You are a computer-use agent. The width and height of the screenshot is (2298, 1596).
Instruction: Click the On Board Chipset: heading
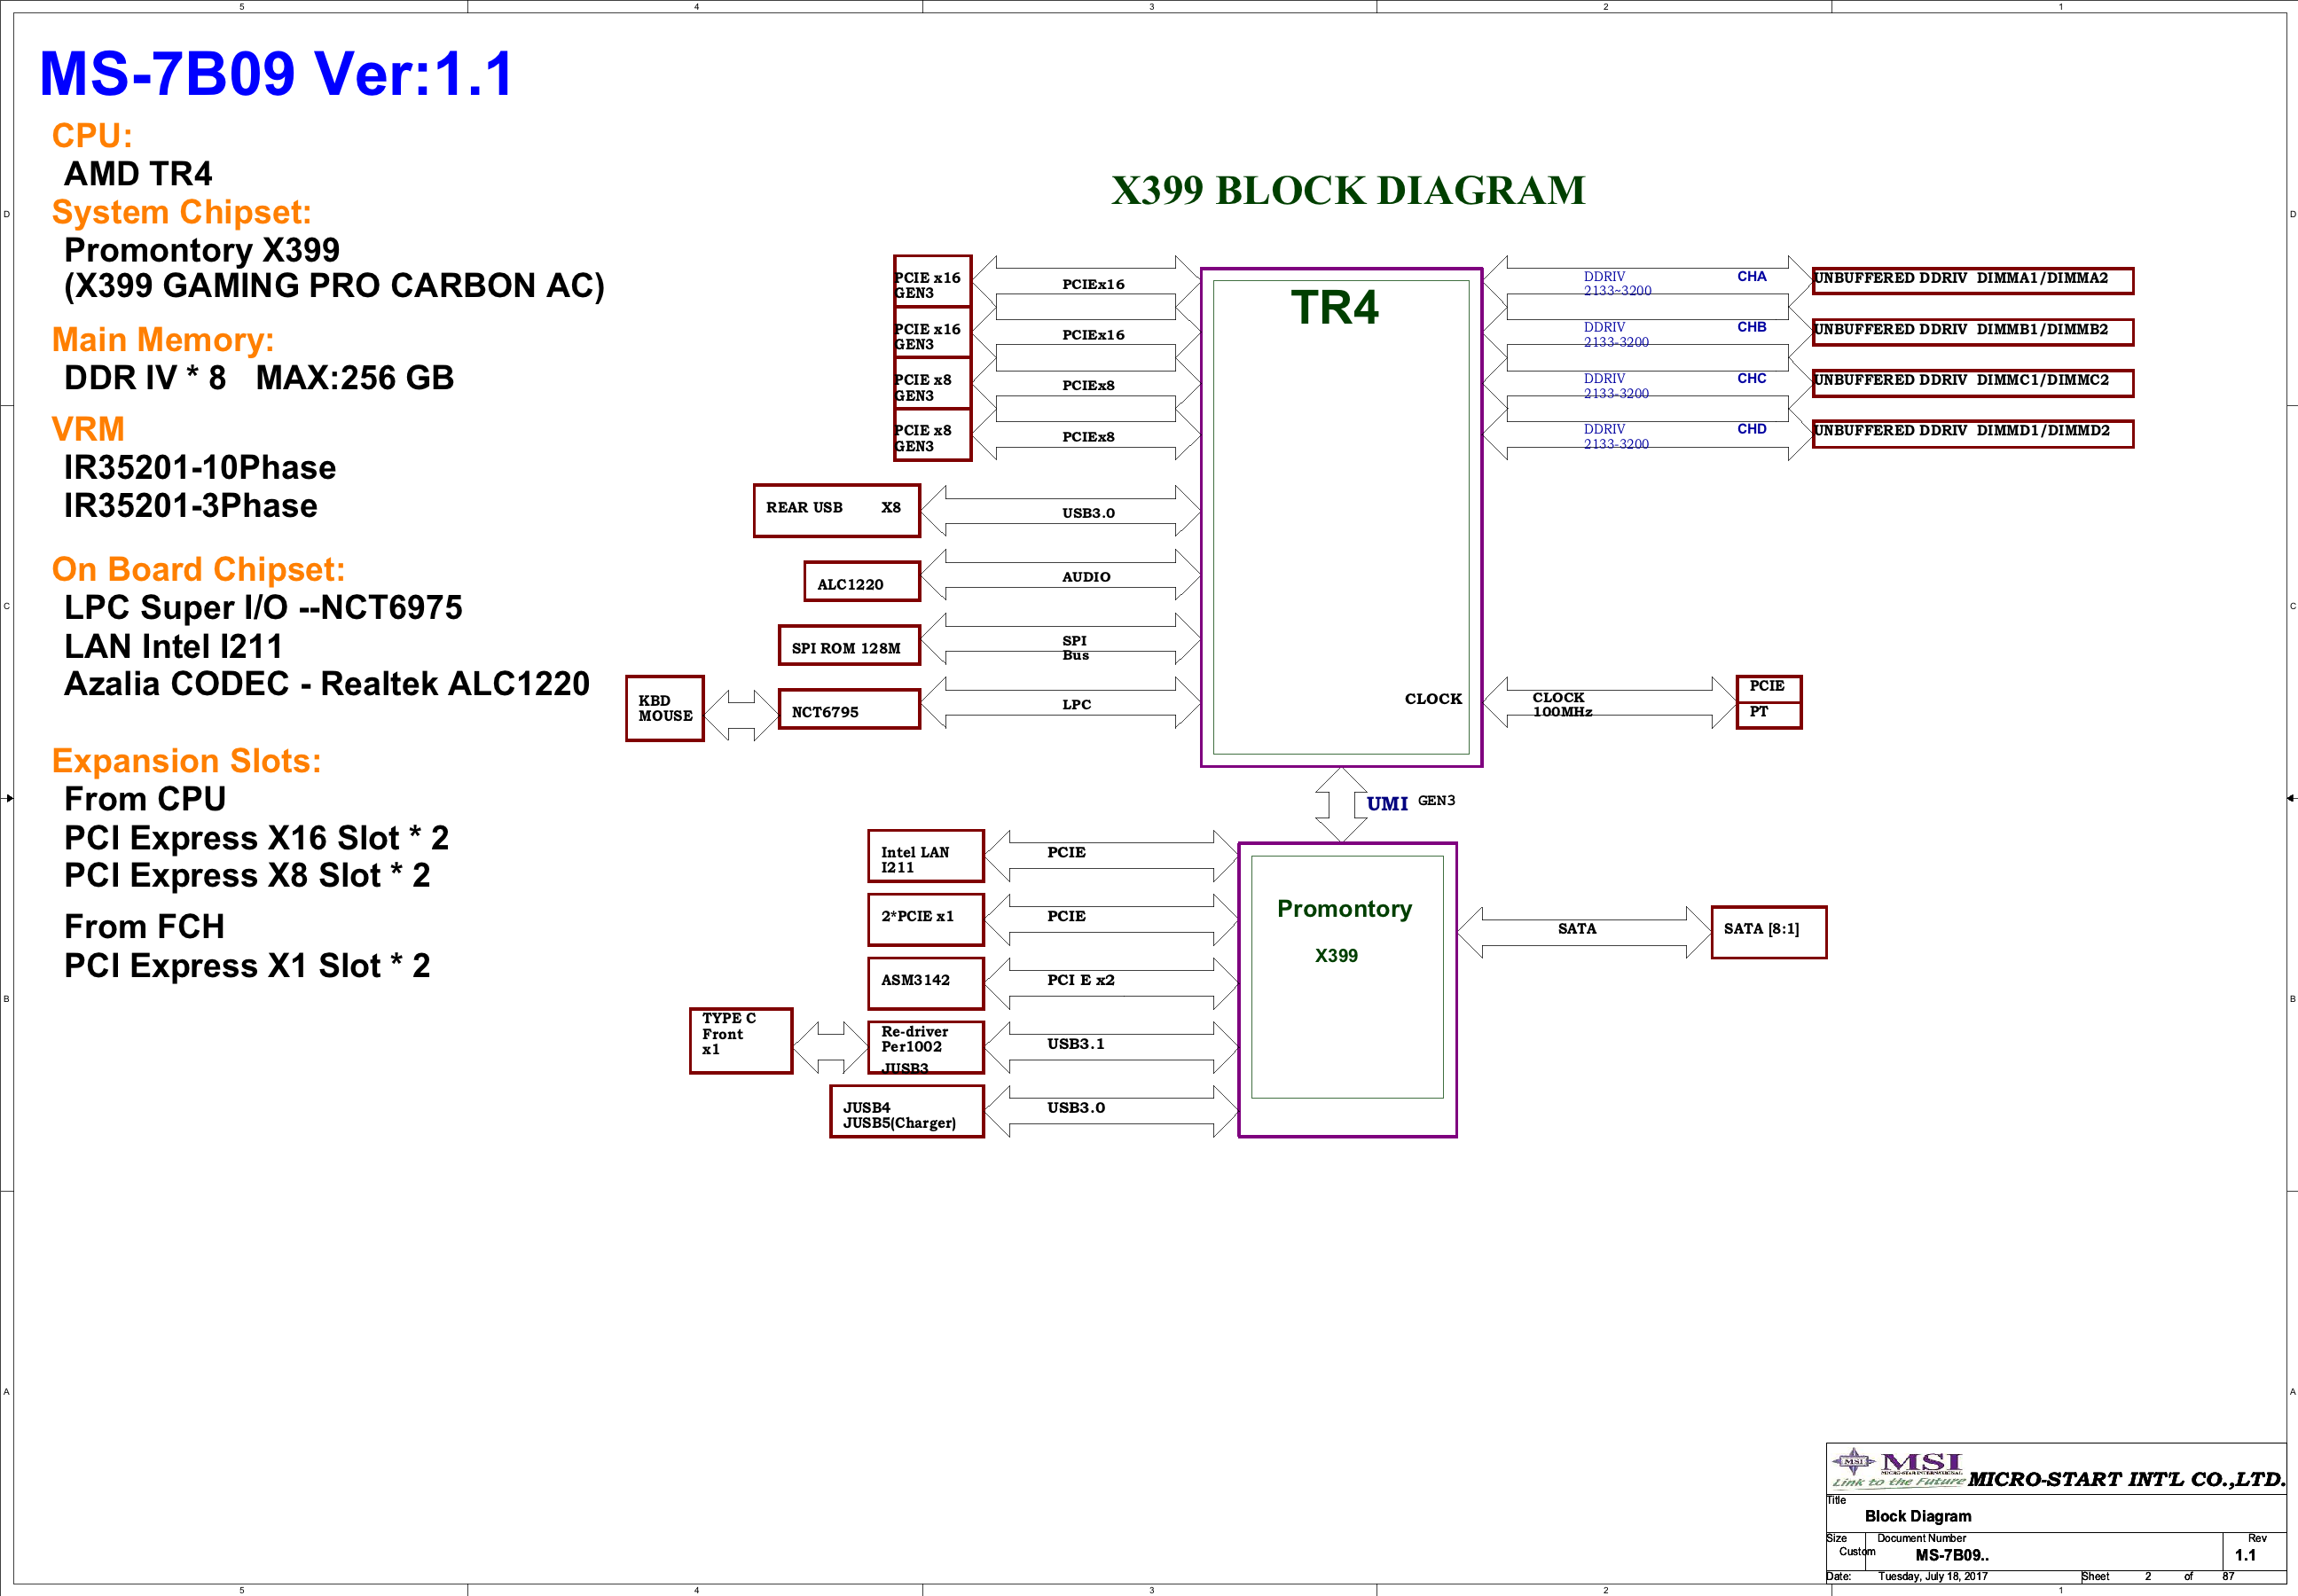coord(198,569)
